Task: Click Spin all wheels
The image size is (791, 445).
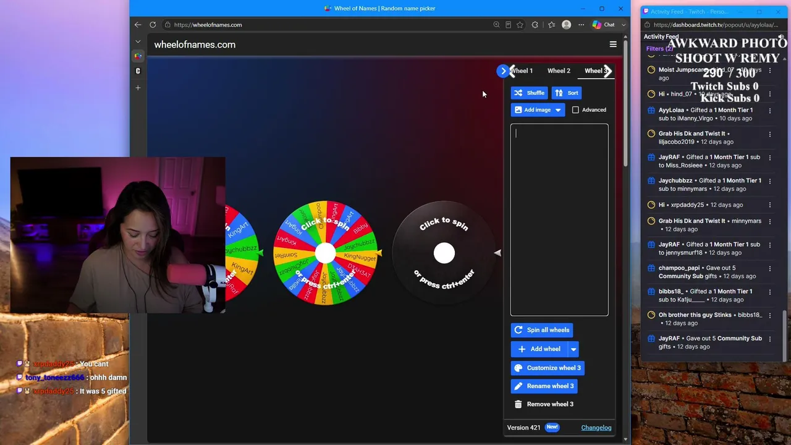Action: point(542,330)
